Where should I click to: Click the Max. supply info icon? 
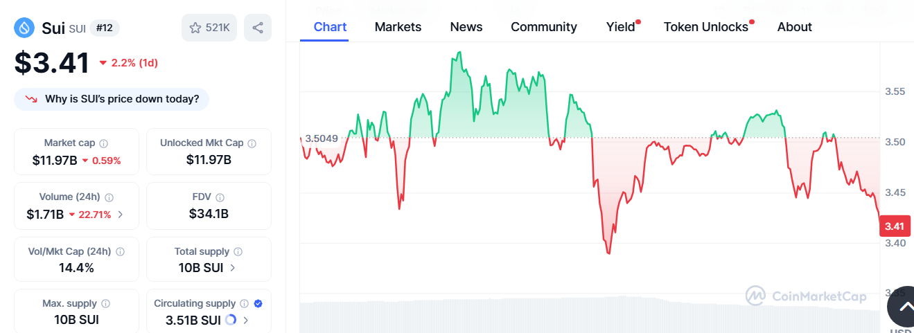tap(105, 304)
